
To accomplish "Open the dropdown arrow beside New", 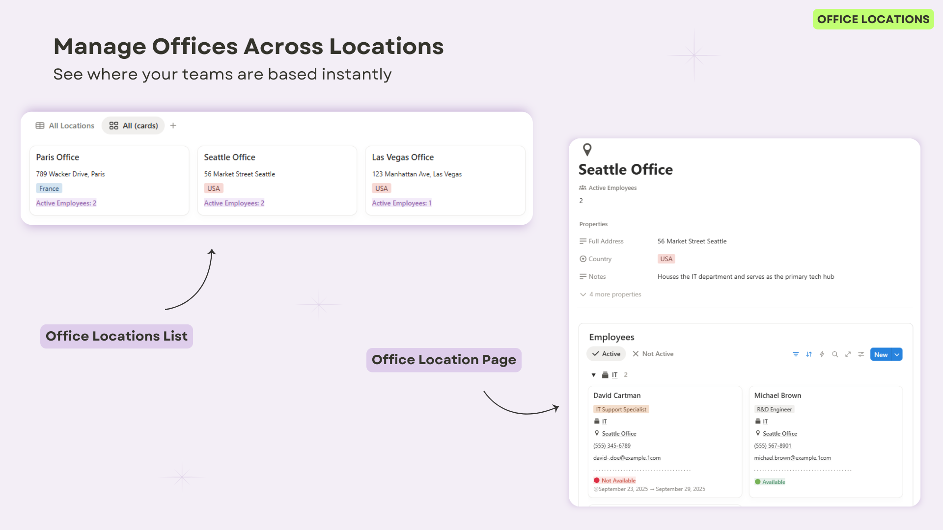I will point(897,354).
